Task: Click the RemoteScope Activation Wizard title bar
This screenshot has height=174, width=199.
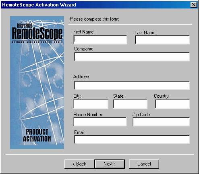Action: coord(99,5)
